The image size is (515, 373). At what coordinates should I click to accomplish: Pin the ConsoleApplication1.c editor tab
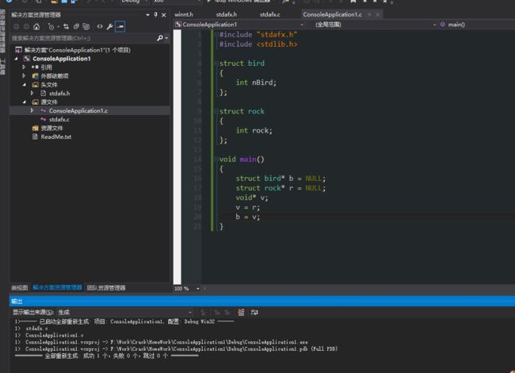coord(369,15)
